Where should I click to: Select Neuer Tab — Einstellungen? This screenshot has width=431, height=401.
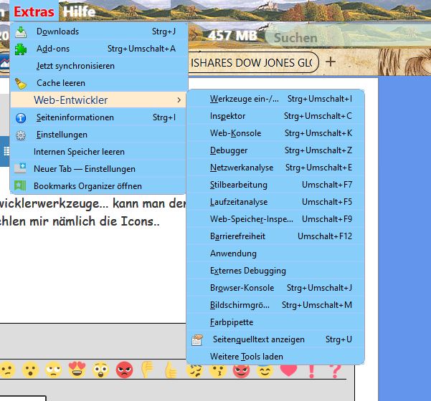[x=98, y=169]
